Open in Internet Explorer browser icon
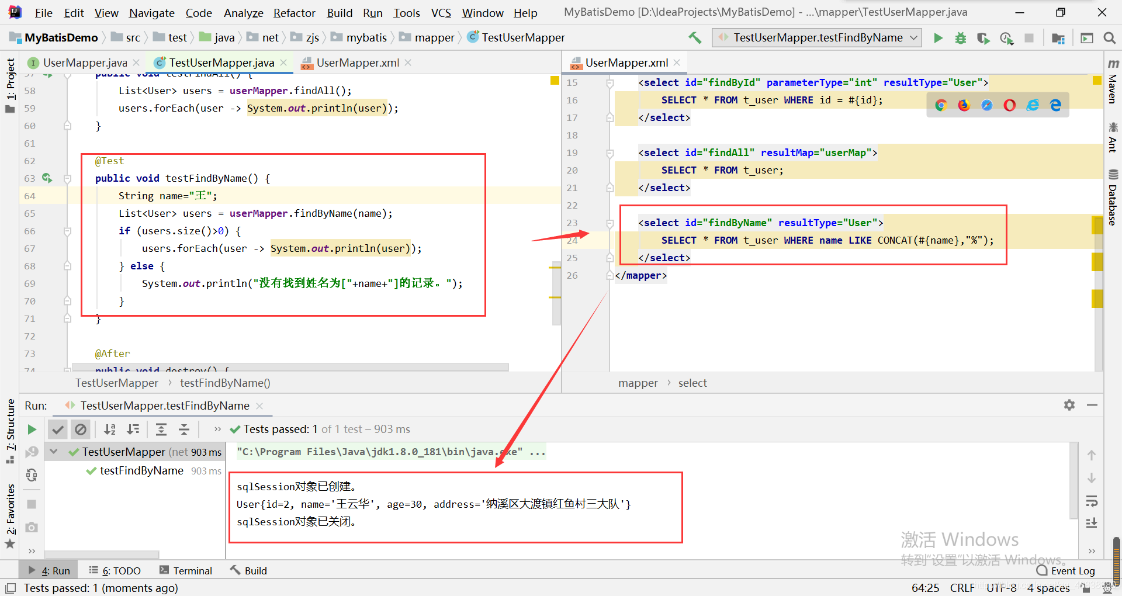The height and width of the screenshot is (596, 1122). [x=1033, y=105]
